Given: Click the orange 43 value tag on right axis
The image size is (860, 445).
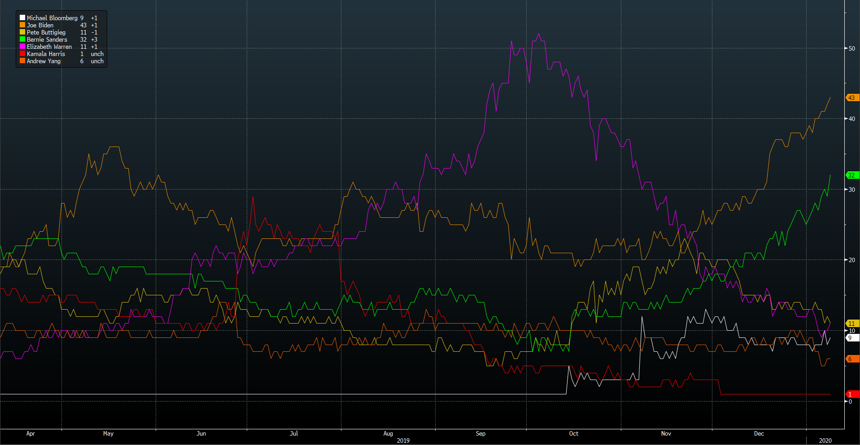Looking at the screenshot, I should (852, 98).
